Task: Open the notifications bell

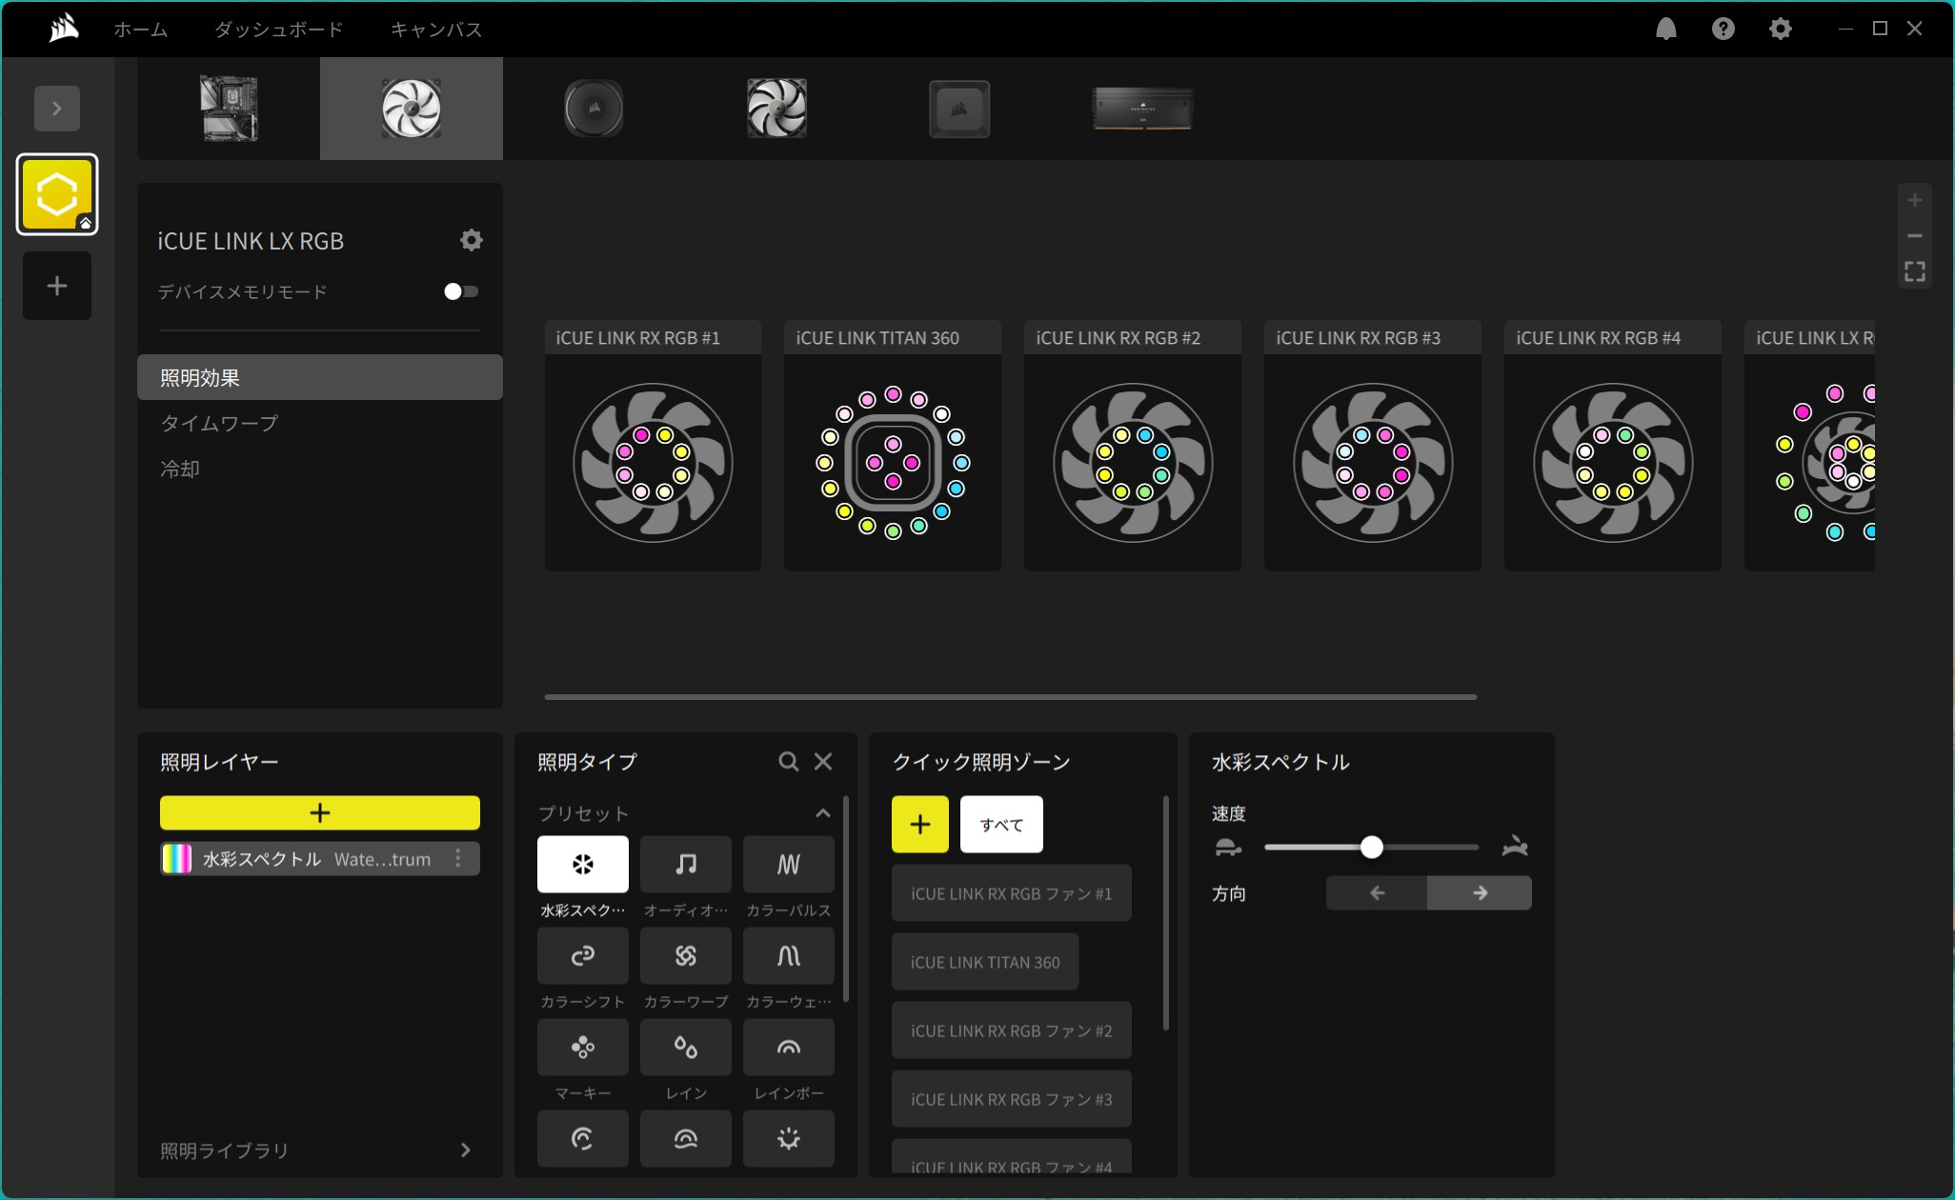Action: tap(1665, 29)
